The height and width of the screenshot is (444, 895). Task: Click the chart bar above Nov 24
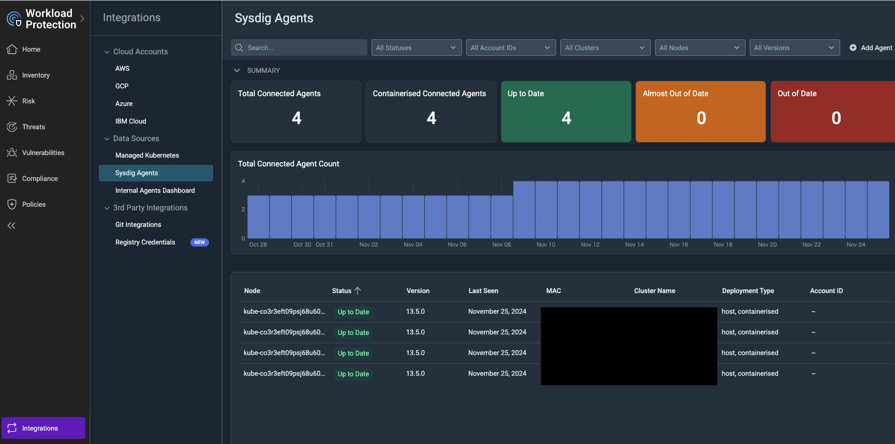point(856,209)
